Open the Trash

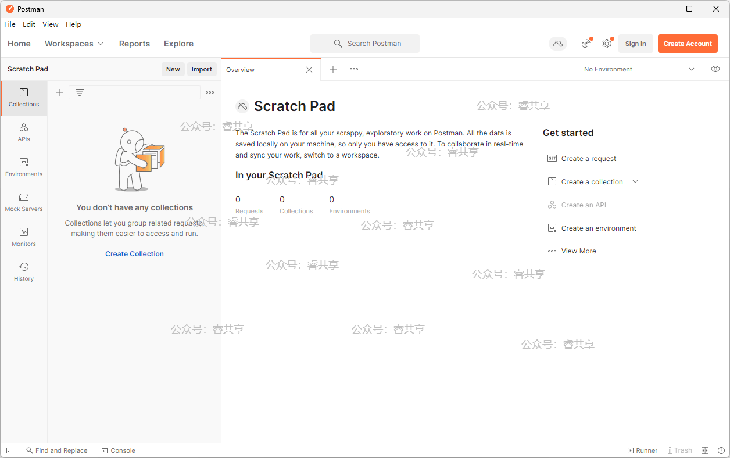679,450
